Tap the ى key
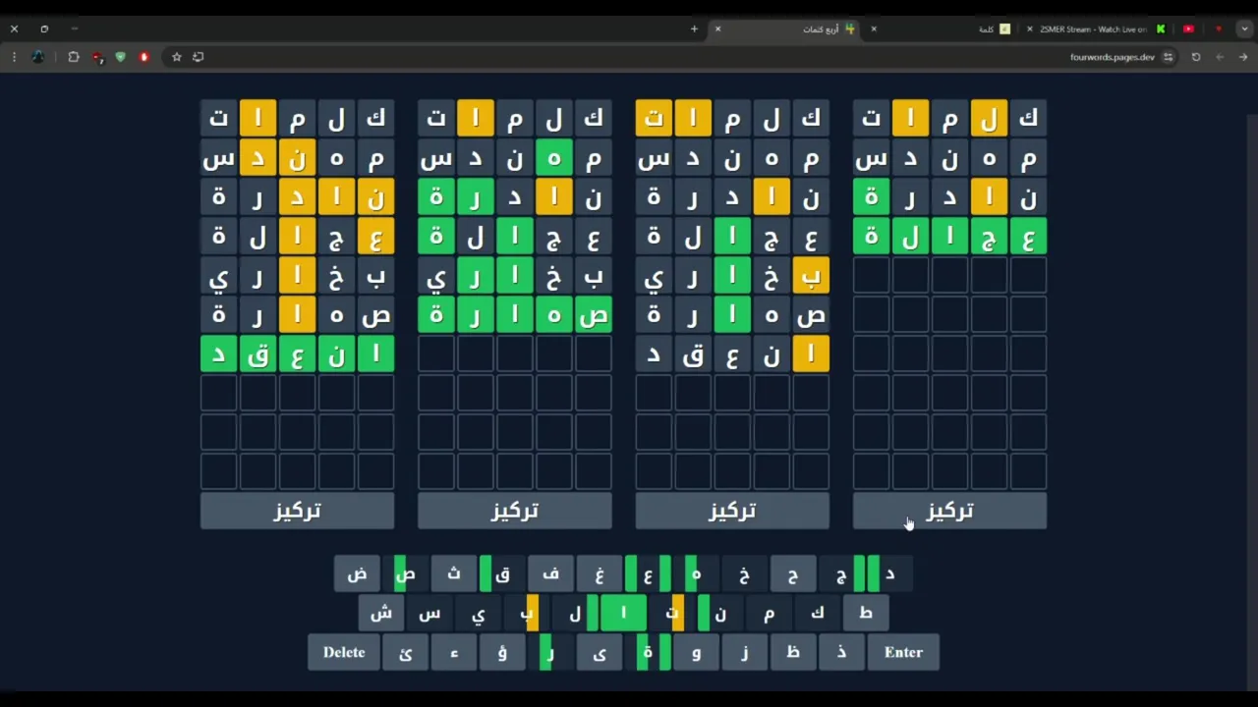The width and height of the screenshot is (1258, 707). coord(599,652)
